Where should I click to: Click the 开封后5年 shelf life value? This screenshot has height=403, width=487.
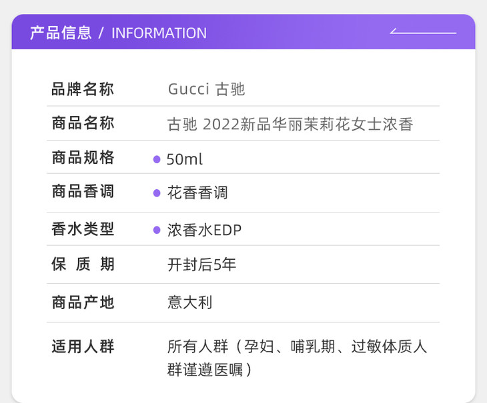[x=201, y=264]
